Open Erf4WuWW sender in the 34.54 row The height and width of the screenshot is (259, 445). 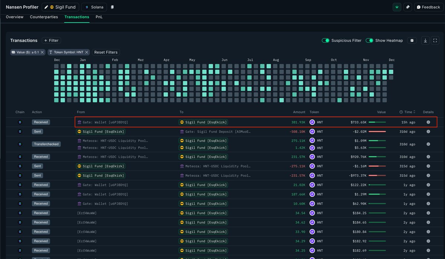point(87,213)
